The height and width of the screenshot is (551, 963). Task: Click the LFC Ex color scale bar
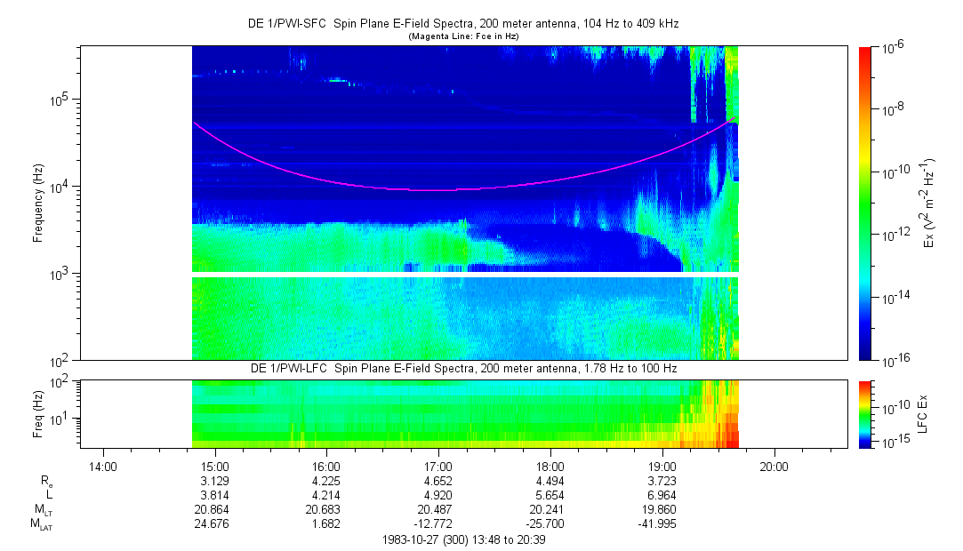pyautogui.click(x=864, y=414)
